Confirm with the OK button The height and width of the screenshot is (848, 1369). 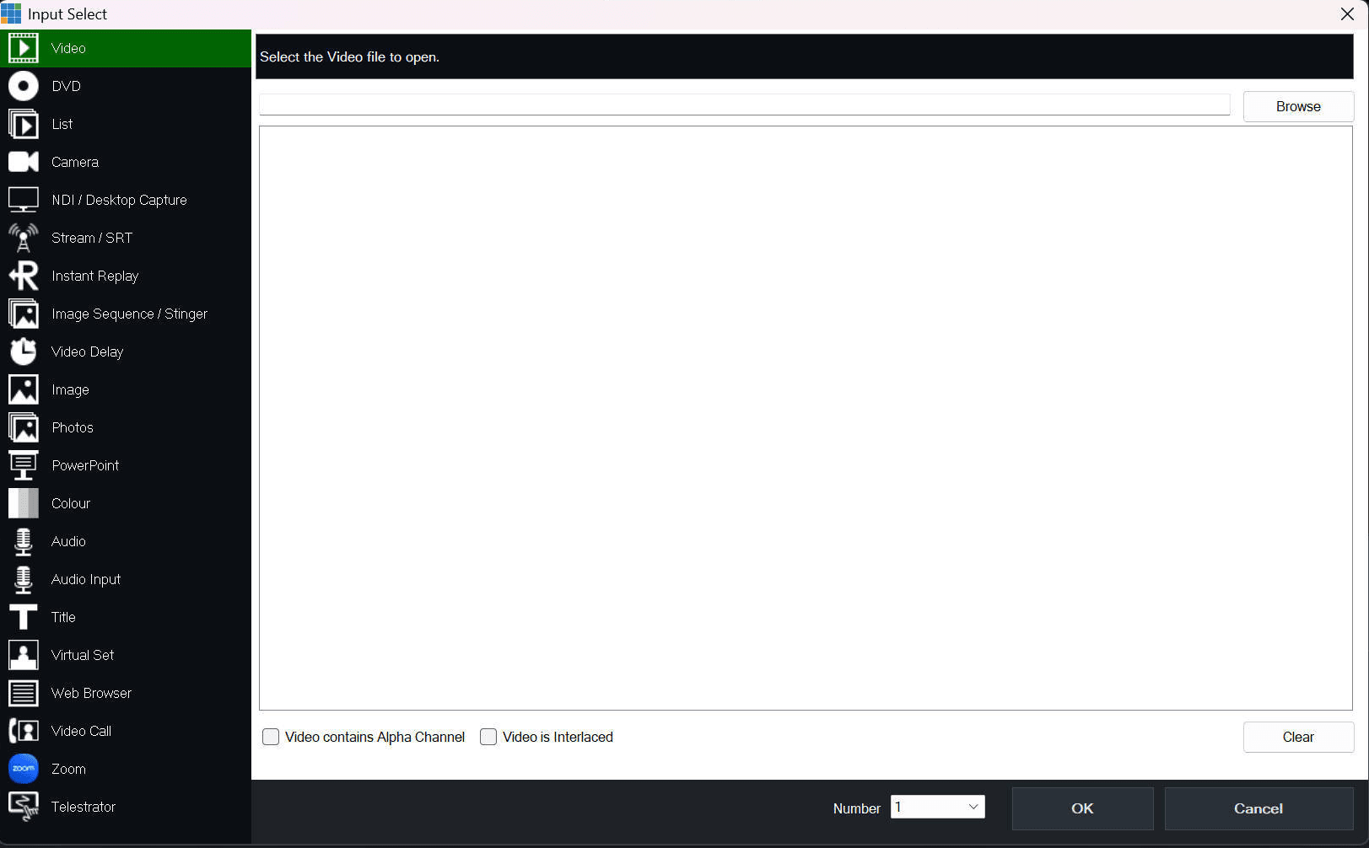[x=1082, y=808]
